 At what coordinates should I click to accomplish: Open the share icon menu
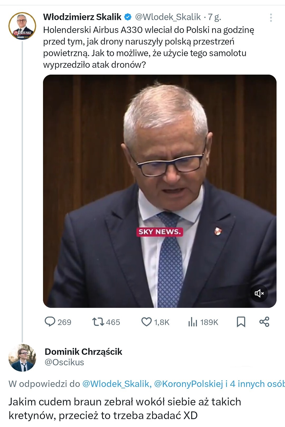264,322
